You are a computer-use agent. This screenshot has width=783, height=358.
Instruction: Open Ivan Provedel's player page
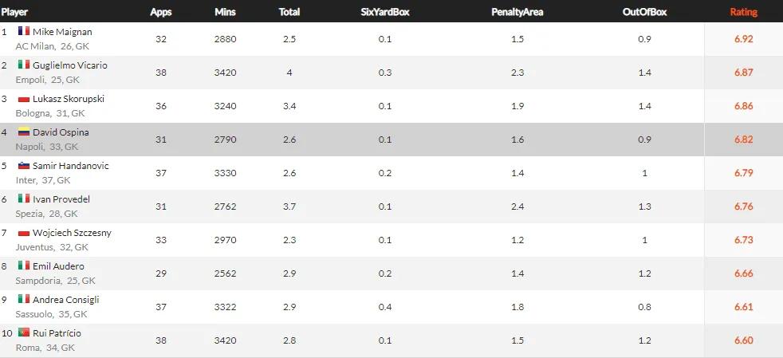point(61,199)
